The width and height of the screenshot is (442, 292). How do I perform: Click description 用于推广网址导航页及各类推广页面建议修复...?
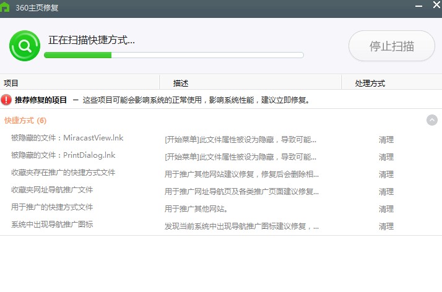(x=241, y=192)
